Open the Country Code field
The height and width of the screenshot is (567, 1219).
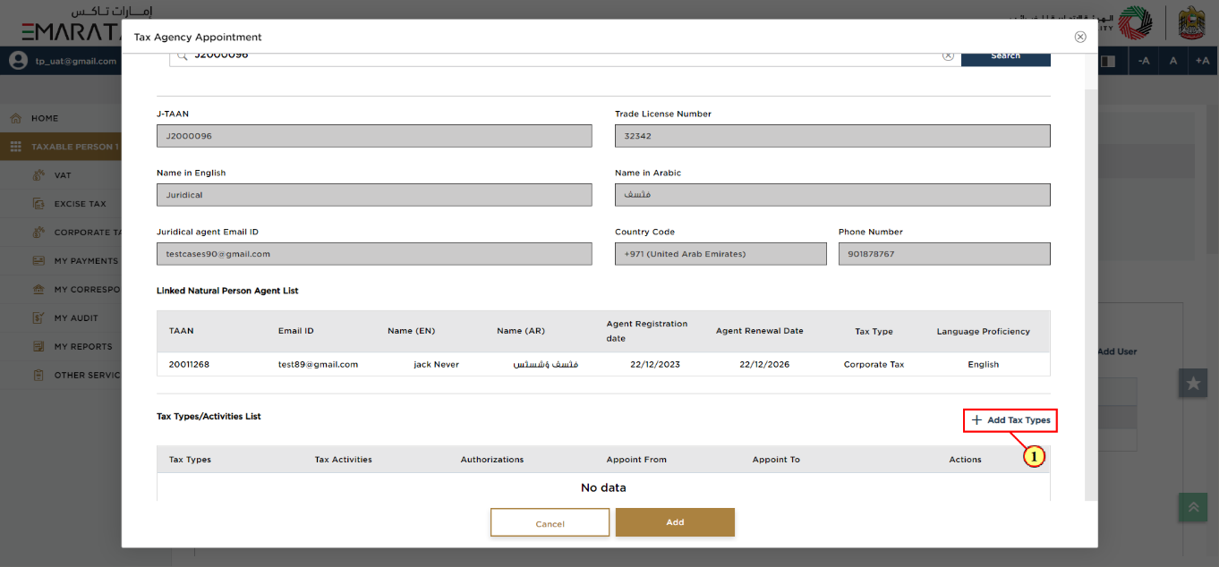click(x=720, y=254)
